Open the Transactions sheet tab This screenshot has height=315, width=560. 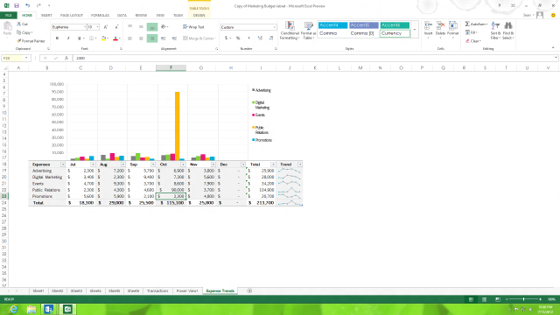(157, 290)
